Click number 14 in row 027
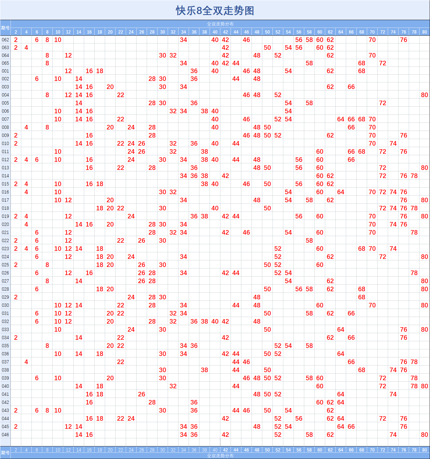 point(79,281)
